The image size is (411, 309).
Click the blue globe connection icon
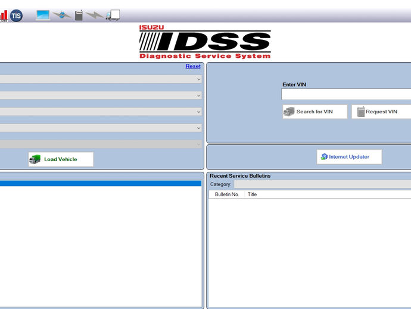click(x=62, y=15)
